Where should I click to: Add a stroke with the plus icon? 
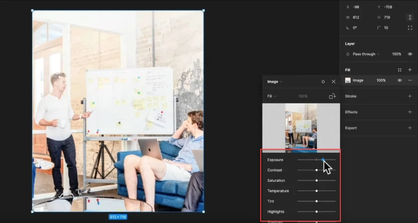point(410,96)
